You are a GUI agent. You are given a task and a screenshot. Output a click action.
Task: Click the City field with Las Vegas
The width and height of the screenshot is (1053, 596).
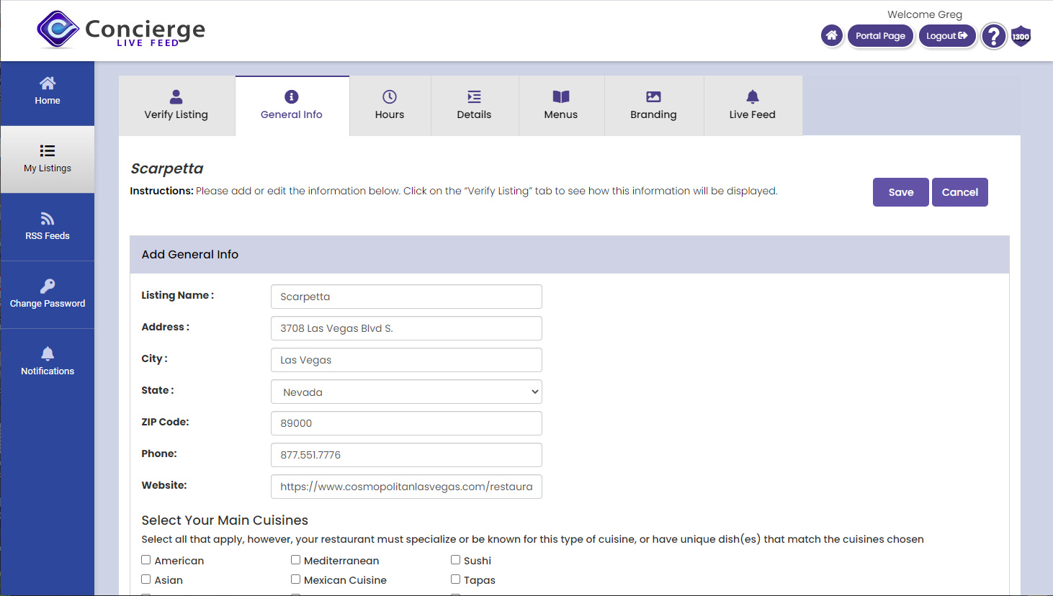point(406,360)
